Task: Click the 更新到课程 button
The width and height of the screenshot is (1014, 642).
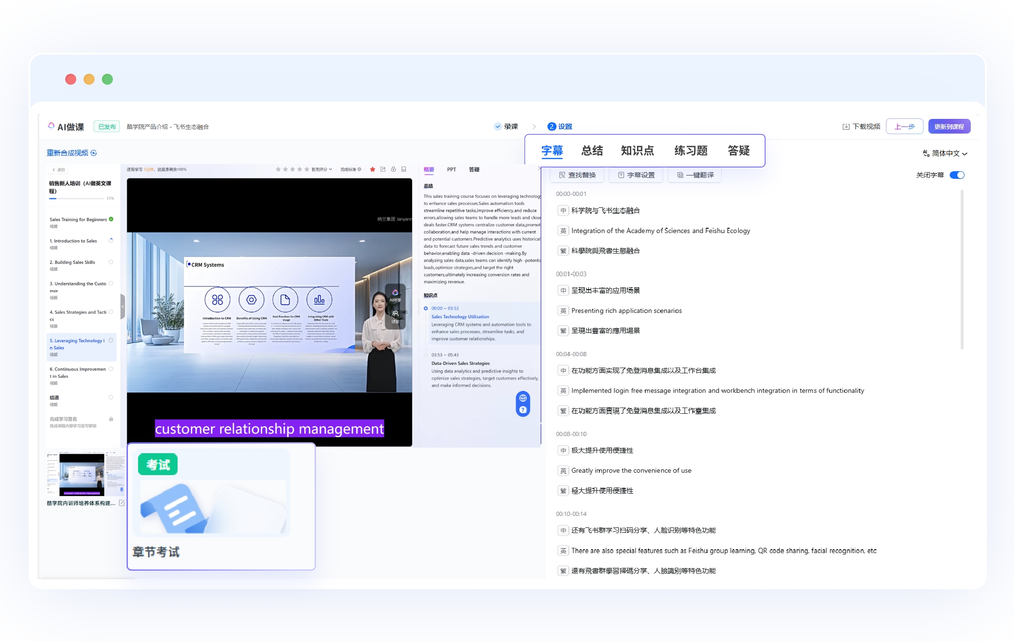Action: pyautogui.click(x=949, y=126)
